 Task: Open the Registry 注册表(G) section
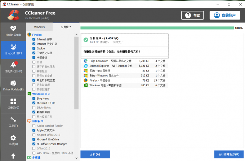(x=13, y=104)
